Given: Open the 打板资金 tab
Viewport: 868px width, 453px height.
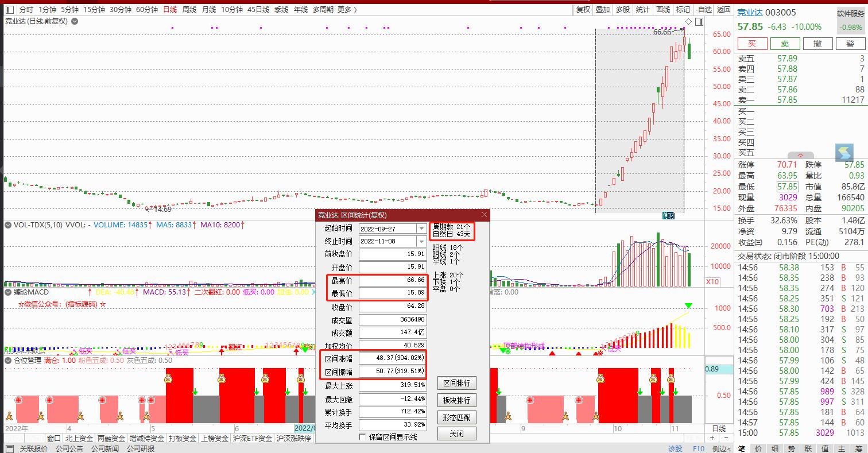Looking at the screenshot, I should [x=183, y=439].
